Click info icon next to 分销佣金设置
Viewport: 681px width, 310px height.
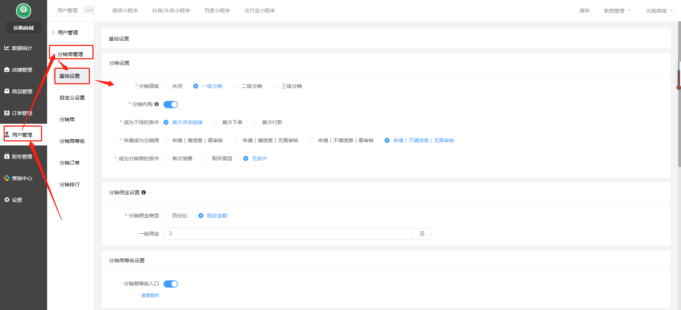coord(144,192)
